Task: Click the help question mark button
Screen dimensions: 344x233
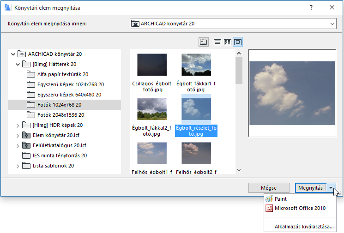Action: [x=311, y=7]
